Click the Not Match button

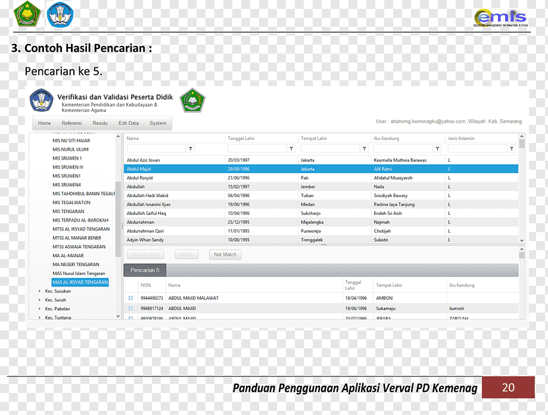click(x=225, y=254)
